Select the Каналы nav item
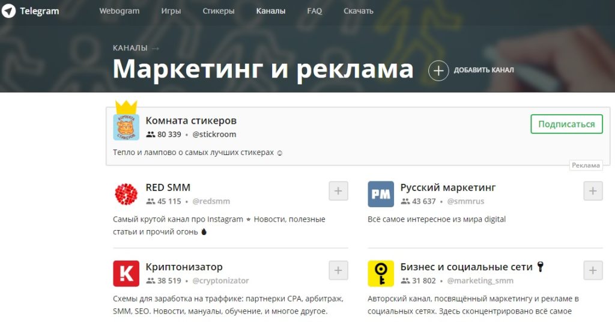615x322 pixels. tap(271, 11)
